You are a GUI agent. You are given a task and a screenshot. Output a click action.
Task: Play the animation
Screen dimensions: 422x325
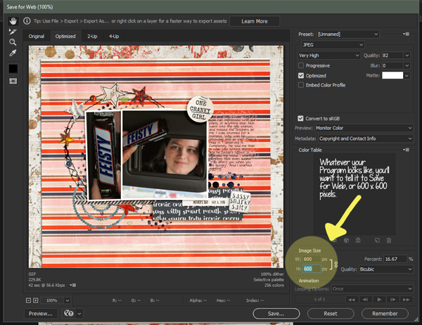379,300
